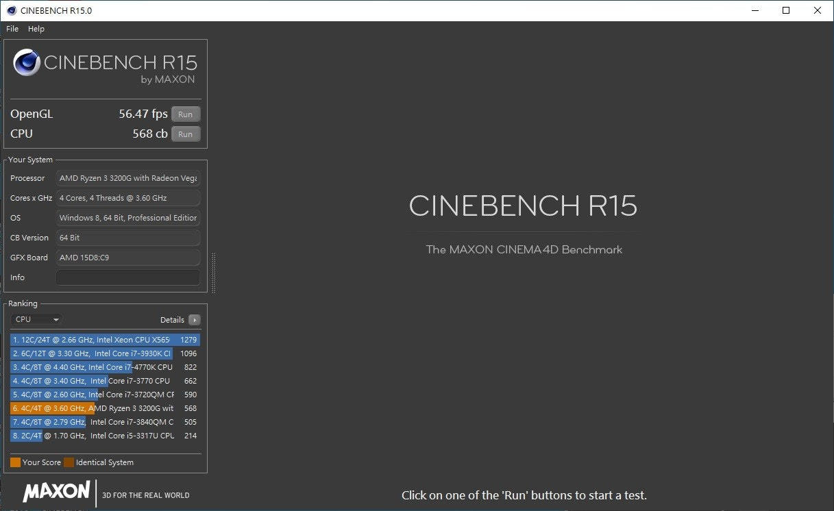Select the Processor field AMD Ryzen 3 3200G

coord(128,178)
